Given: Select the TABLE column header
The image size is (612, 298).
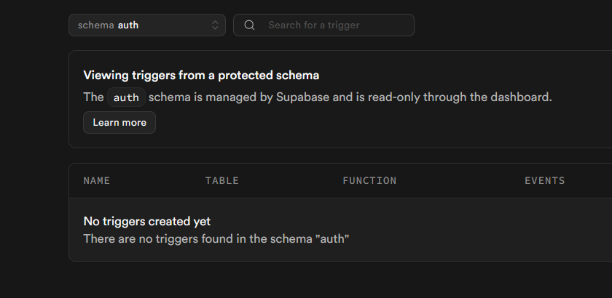Looking at the screenshot, I should click(x=221, y=180).
